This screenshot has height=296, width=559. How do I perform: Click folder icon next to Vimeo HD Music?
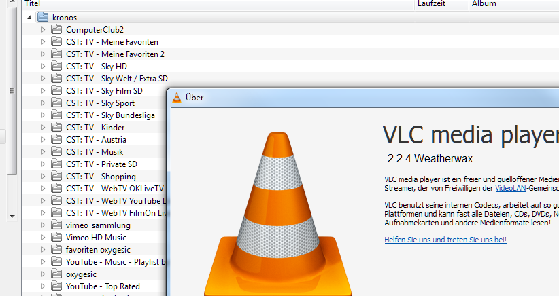[x=56, y=238]
